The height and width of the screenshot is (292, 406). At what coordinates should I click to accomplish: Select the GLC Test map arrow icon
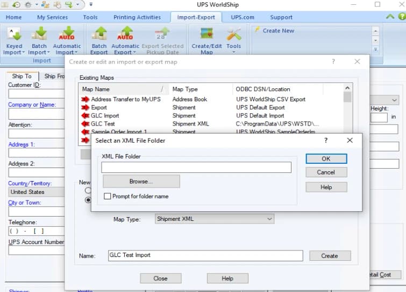pos(85,124)
